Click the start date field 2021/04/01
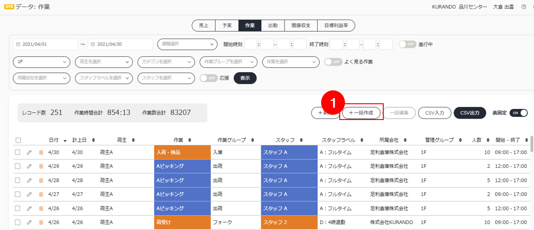The height and width of the screenshot is (230, 534). (45, 44)
